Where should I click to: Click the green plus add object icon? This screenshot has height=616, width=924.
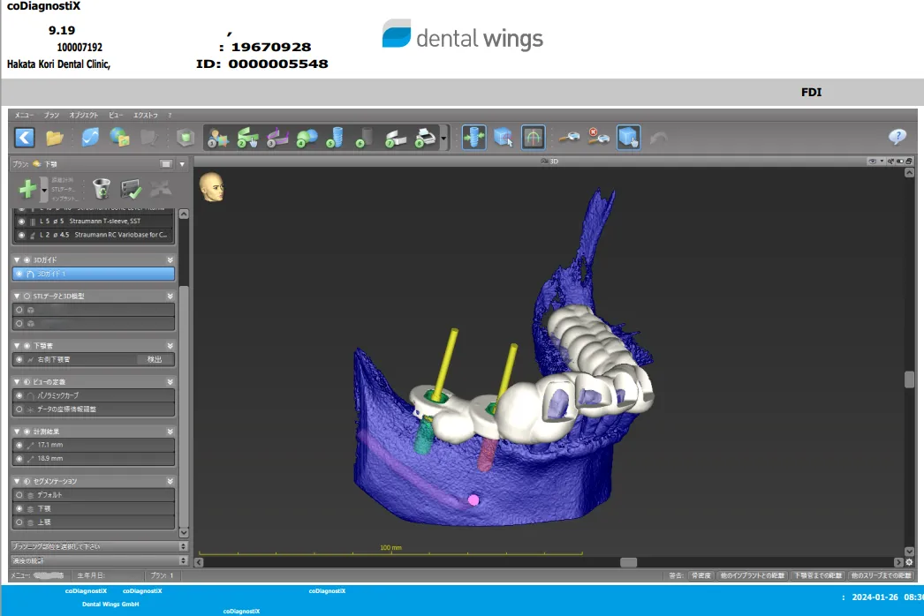click(27, 188)
